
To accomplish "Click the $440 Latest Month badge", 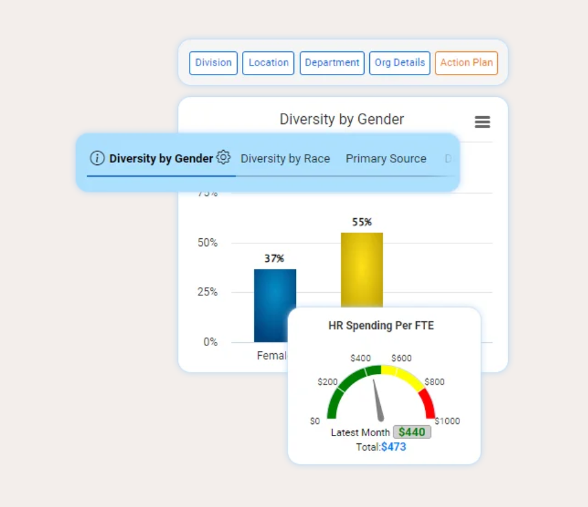I will (x=411, y=432).
